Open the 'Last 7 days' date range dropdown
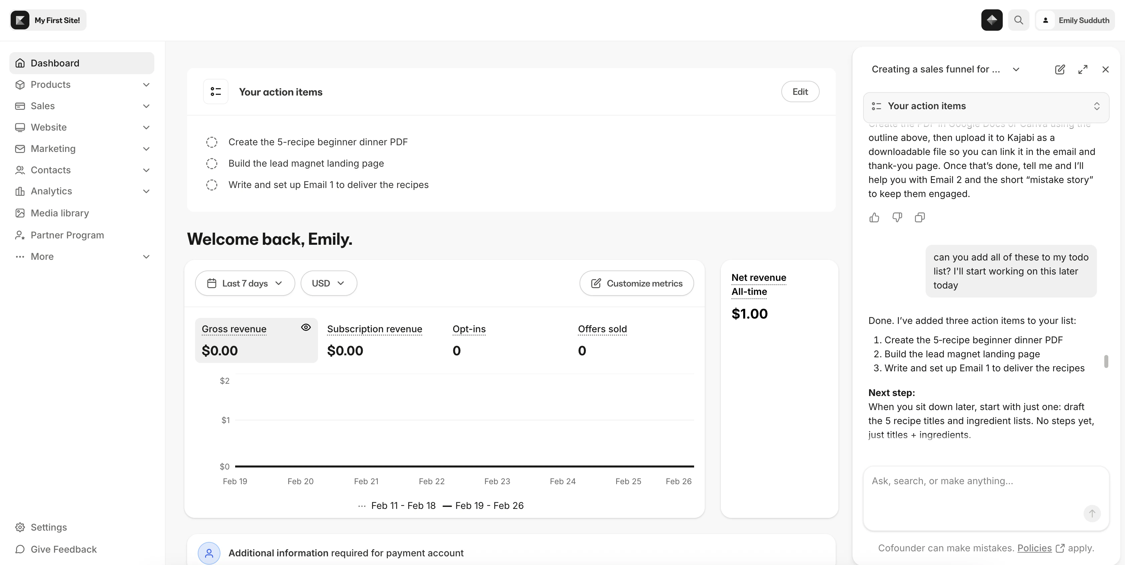This screenshot has height=565, width=1125. (x=245, y=284)
